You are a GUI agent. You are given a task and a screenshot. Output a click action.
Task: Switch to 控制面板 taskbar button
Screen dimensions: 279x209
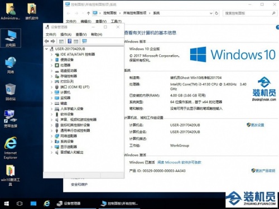pyautogui.click(x=120, y=203)
